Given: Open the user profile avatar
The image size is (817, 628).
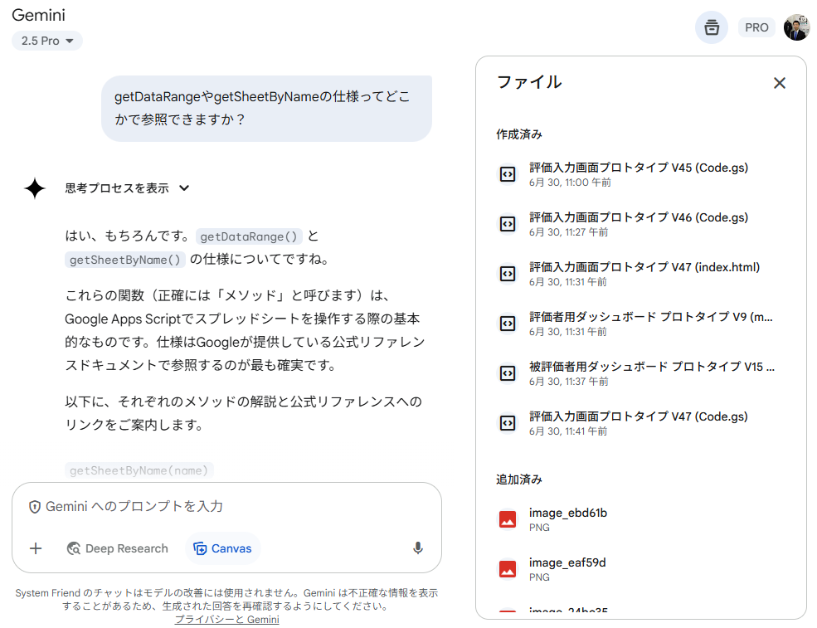Looking at the screenshot, I should [x=795, y=27].
